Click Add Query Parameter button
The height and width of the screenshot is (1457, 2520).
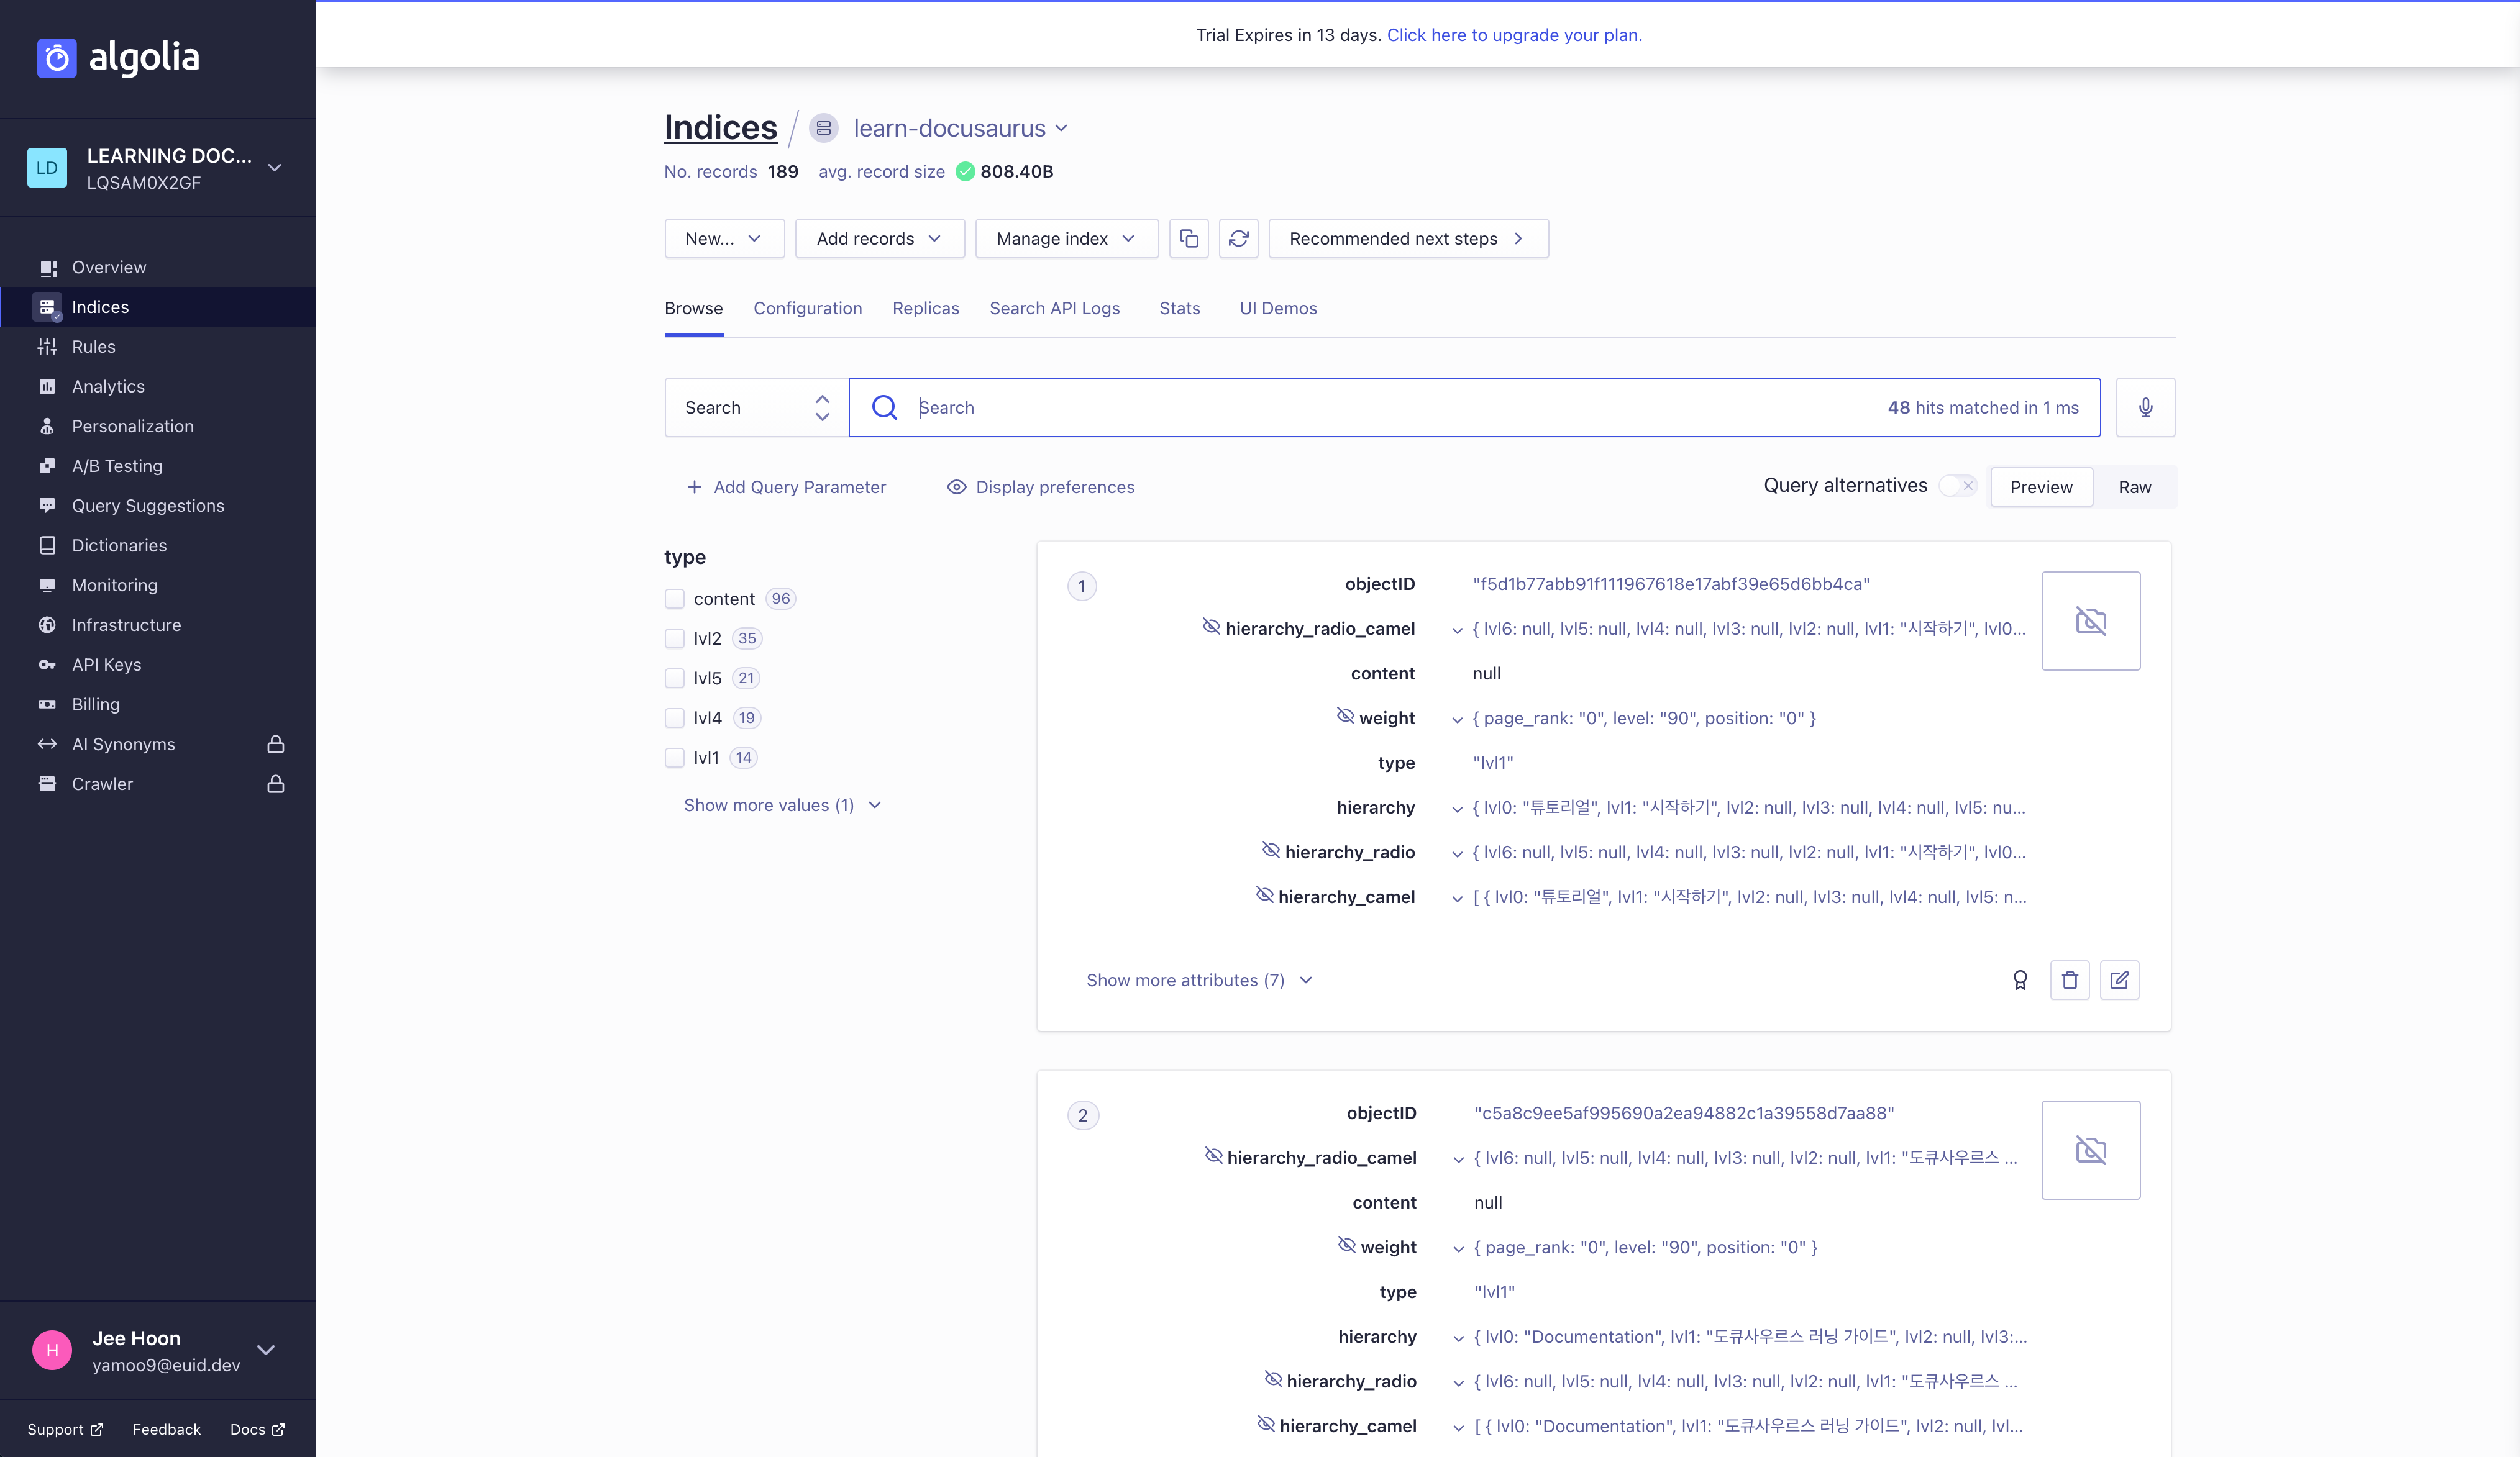786,488
